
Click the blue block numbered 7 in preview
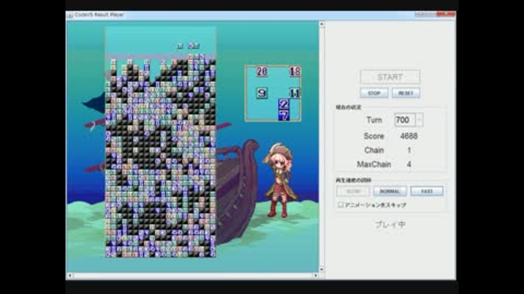(x=284, y=115)
